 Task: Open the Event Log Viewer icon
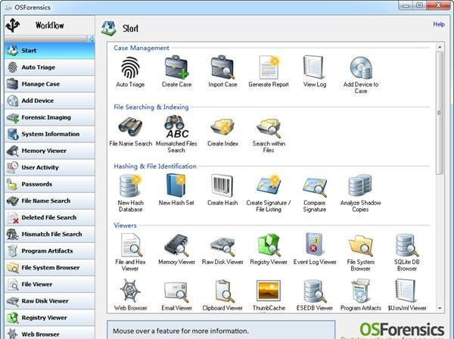coord(315,245)
